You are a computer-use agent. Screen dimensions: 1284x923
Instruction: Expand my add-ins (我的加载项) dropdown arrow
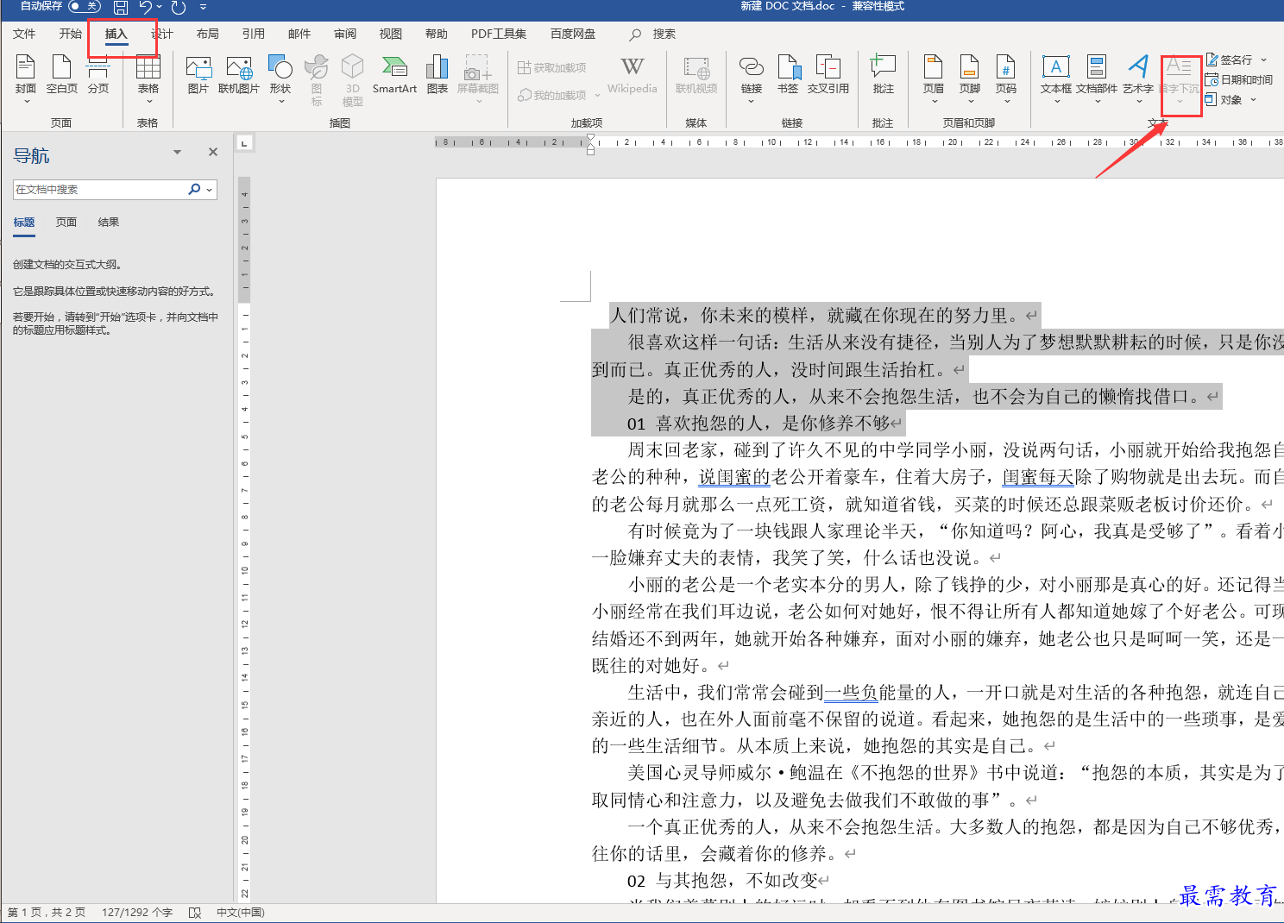tap(597, 95)
